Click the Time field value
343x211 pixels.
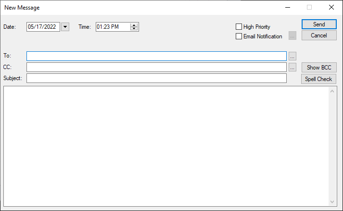(112, 27)
